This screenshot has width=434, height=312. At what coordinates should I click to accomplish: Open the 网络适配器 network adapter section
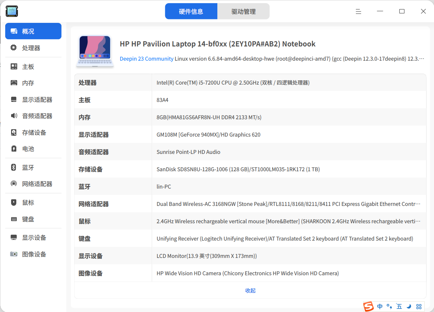point(33,184)
